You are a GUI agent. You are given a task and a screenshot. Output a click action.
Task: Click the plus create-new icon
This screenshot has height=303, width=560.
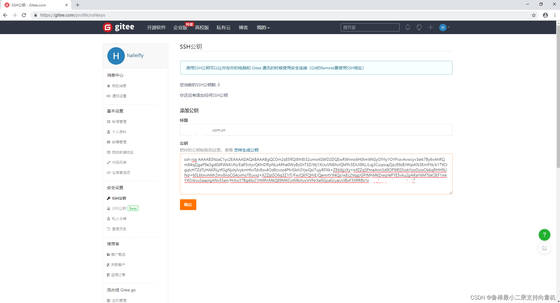click(x=430, y=27)
